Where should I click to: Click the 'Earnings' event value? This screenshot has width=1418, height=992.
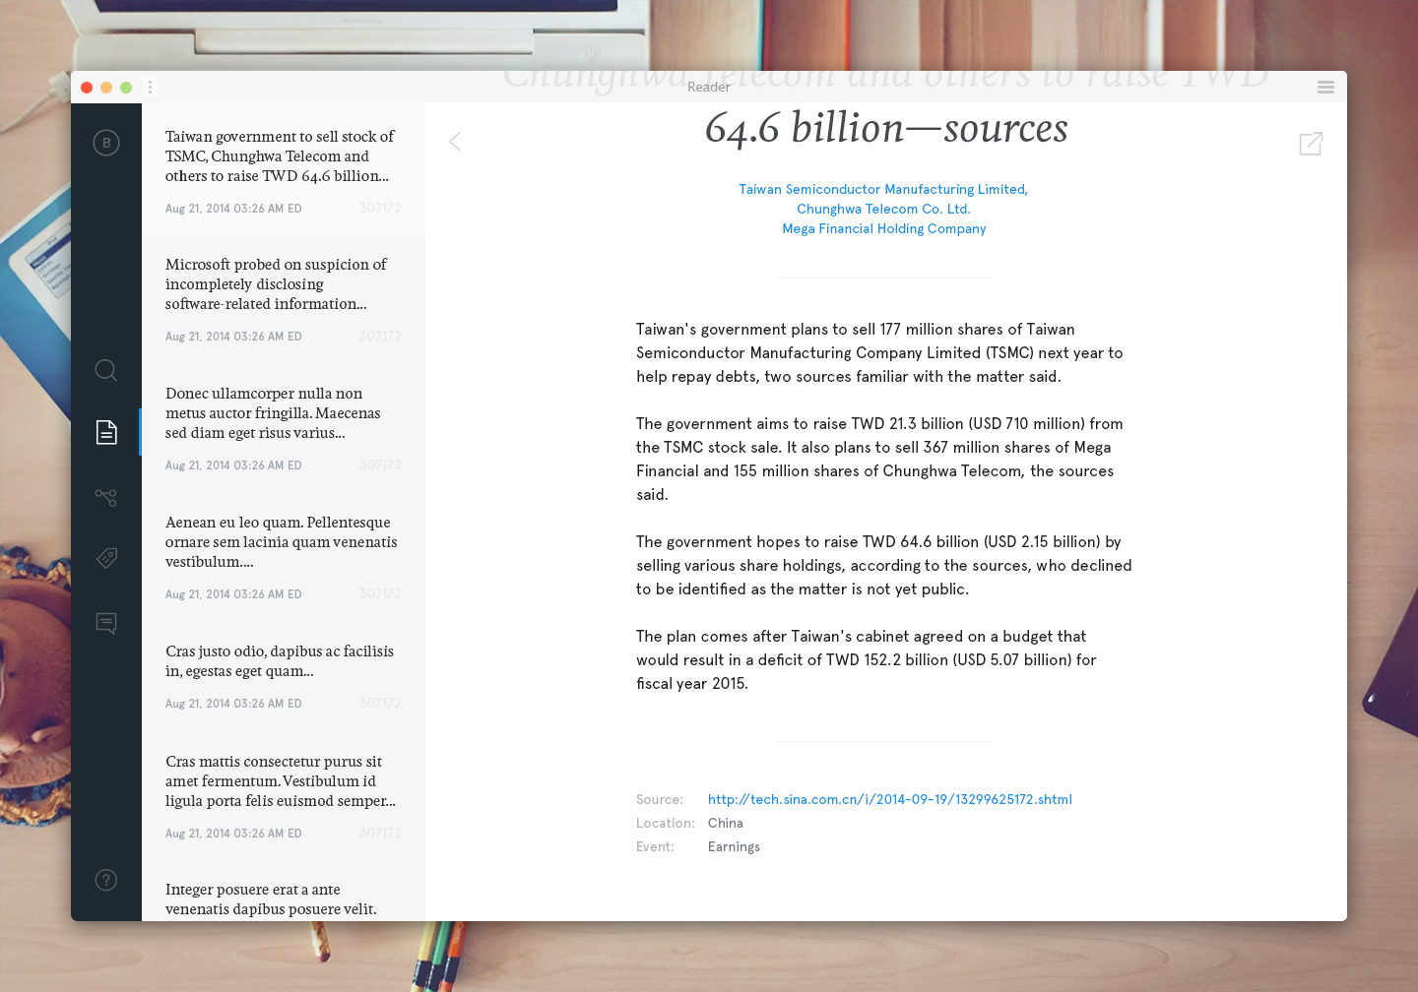(x=734, y=846)
